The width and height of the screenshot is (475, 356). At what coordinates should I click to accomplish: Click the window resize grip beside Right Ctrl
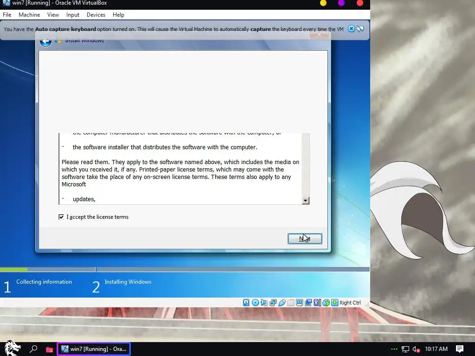tap(366, 304)
